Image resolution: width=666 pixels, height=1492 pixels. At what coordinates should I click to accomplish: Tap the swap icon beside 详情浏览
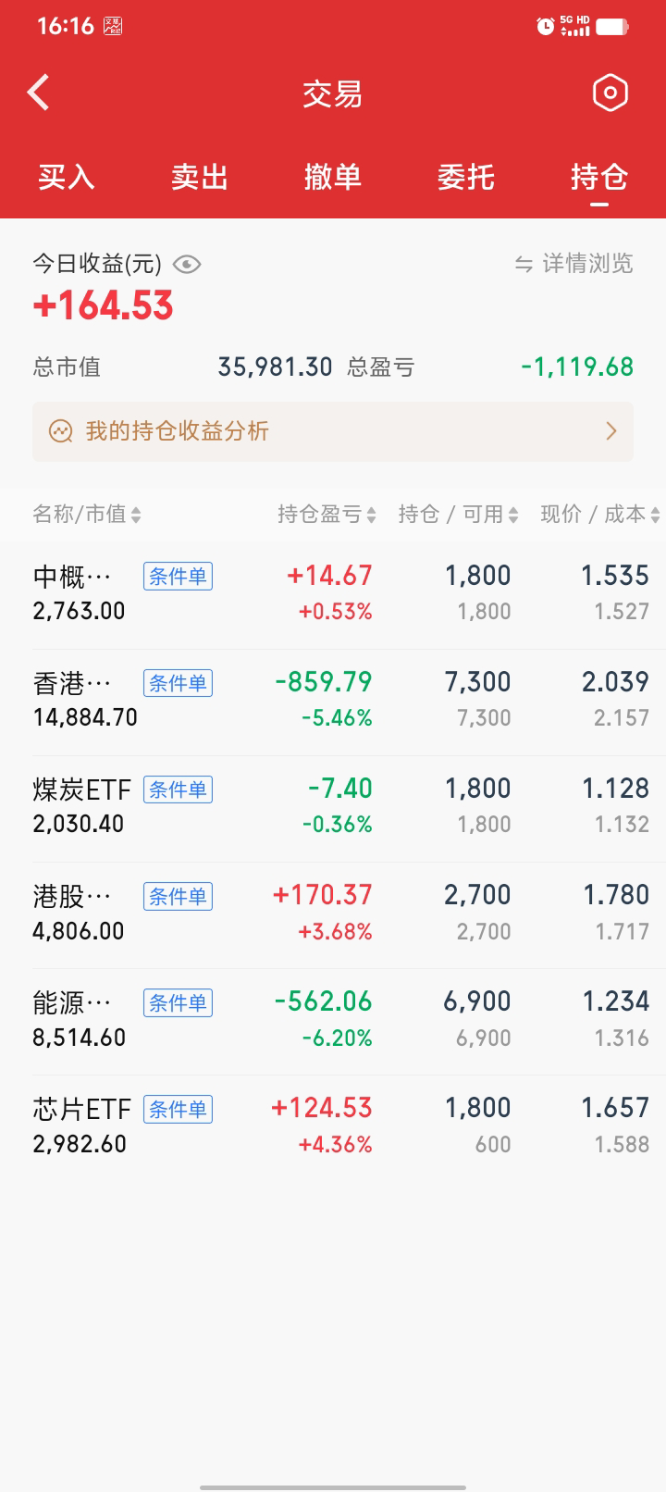tap(524, 265)
